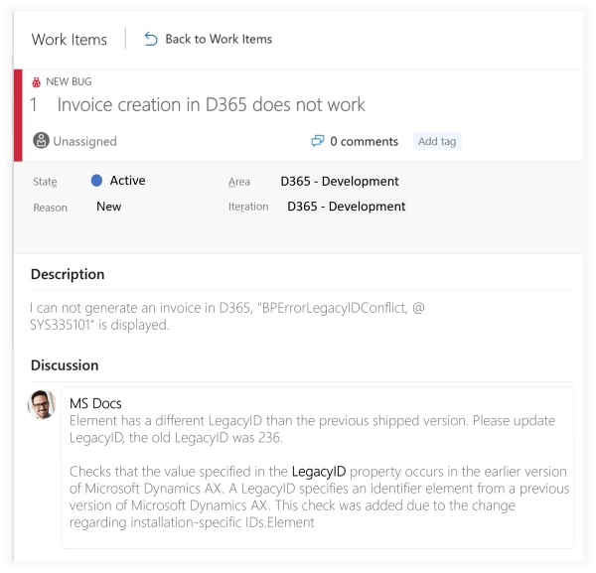
Task: Click the State label
Action: pos(45,182)
